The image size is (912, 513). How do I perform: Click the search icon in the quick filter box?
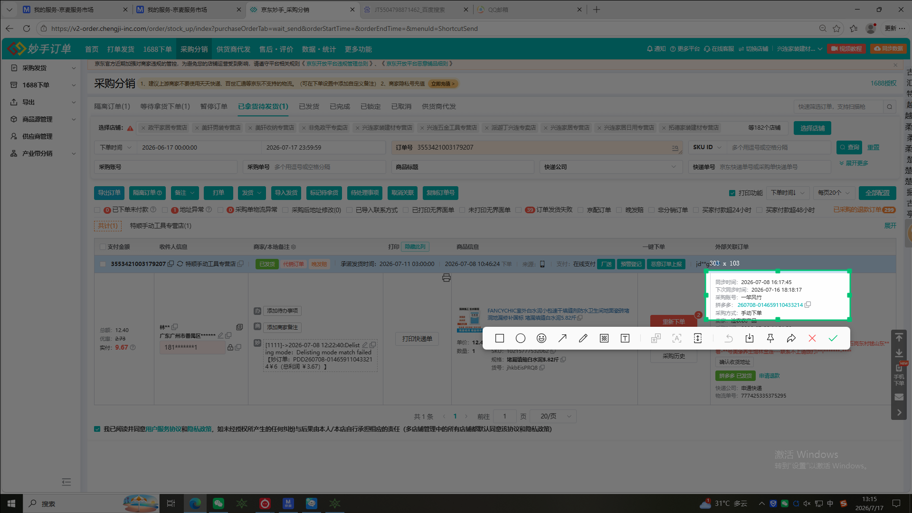[x=890, y=107]
